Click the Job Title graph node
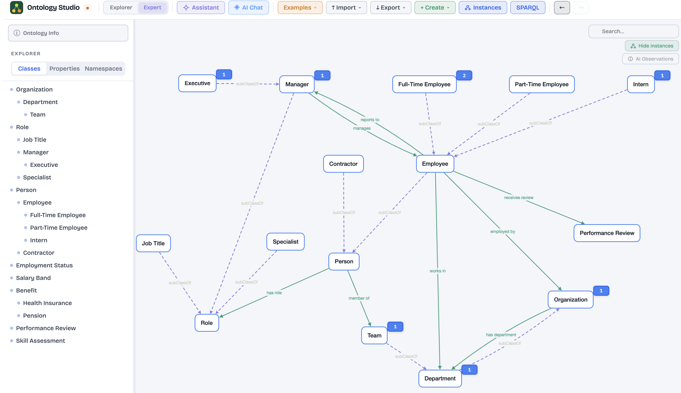 pos(153,243)
